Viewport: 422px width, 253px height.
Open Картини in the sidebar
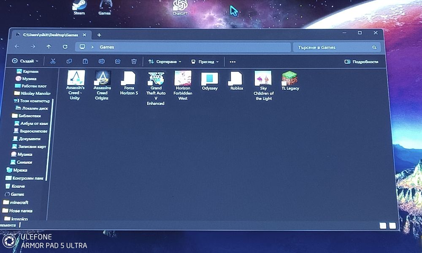tap(27, 71)
